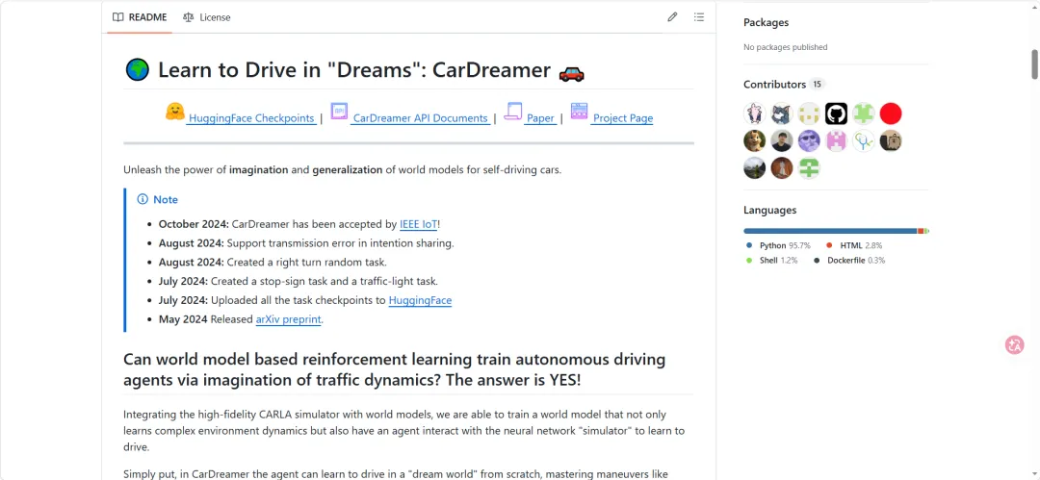Screen dimensions: 1040x480
Task: Open the pink identicon contributor avatar
Action: 837,141
